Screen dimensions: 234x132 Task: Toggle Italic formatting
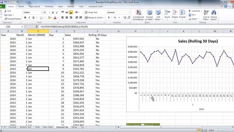pos(29,18)
